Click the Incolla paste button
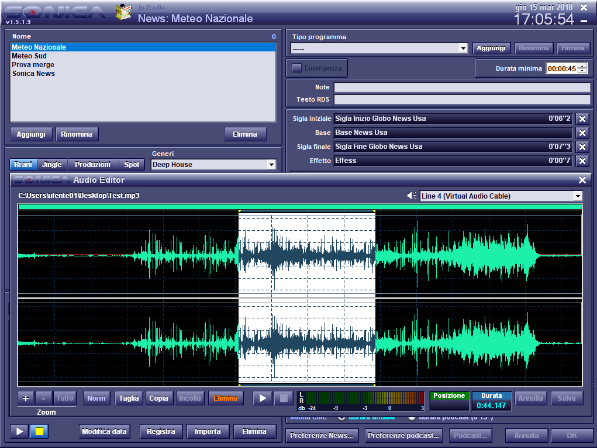The image size is (597, 448). pyautogui.click(x=189, y=398)
